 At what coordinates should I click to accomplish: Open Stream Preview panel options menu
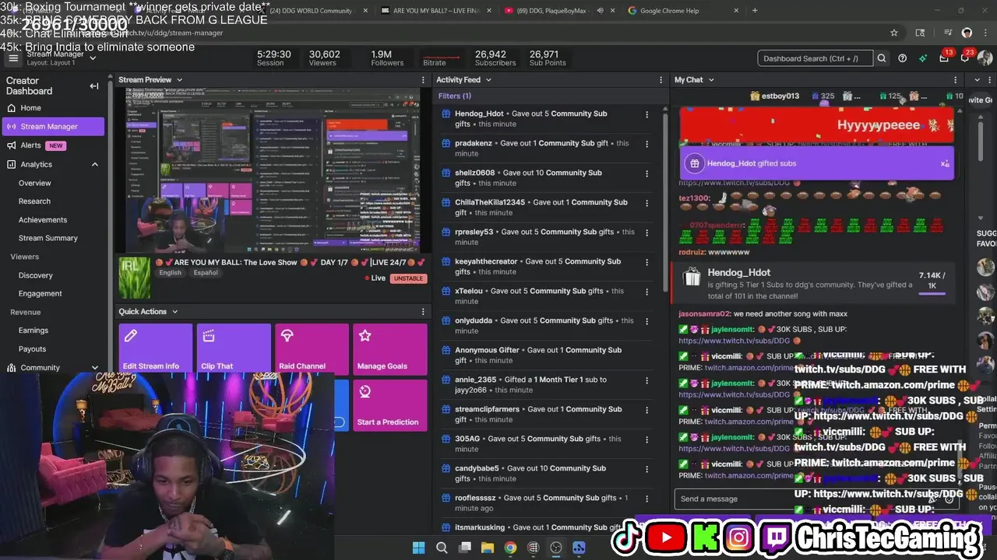(x=424, y=80)
